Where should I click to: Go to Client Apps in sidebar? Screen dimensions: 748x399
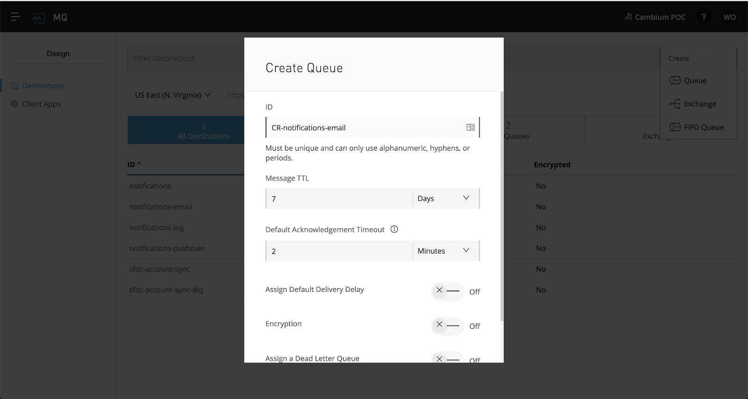41,104
